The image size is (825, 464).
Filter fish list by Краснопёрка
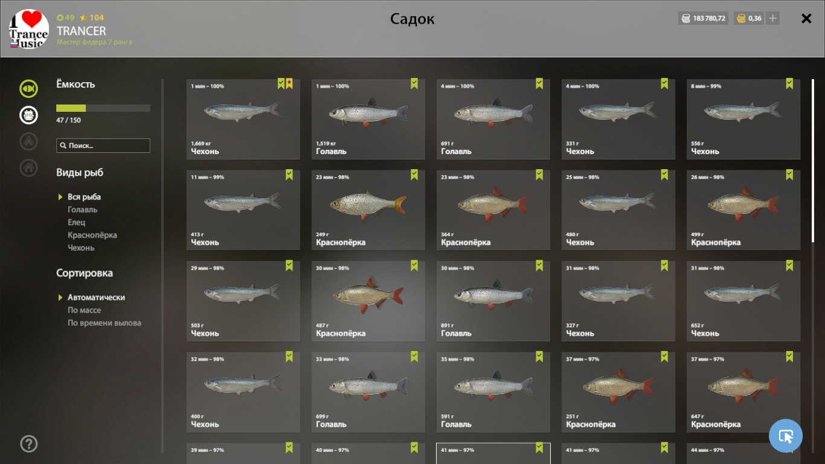pos(92,235)
